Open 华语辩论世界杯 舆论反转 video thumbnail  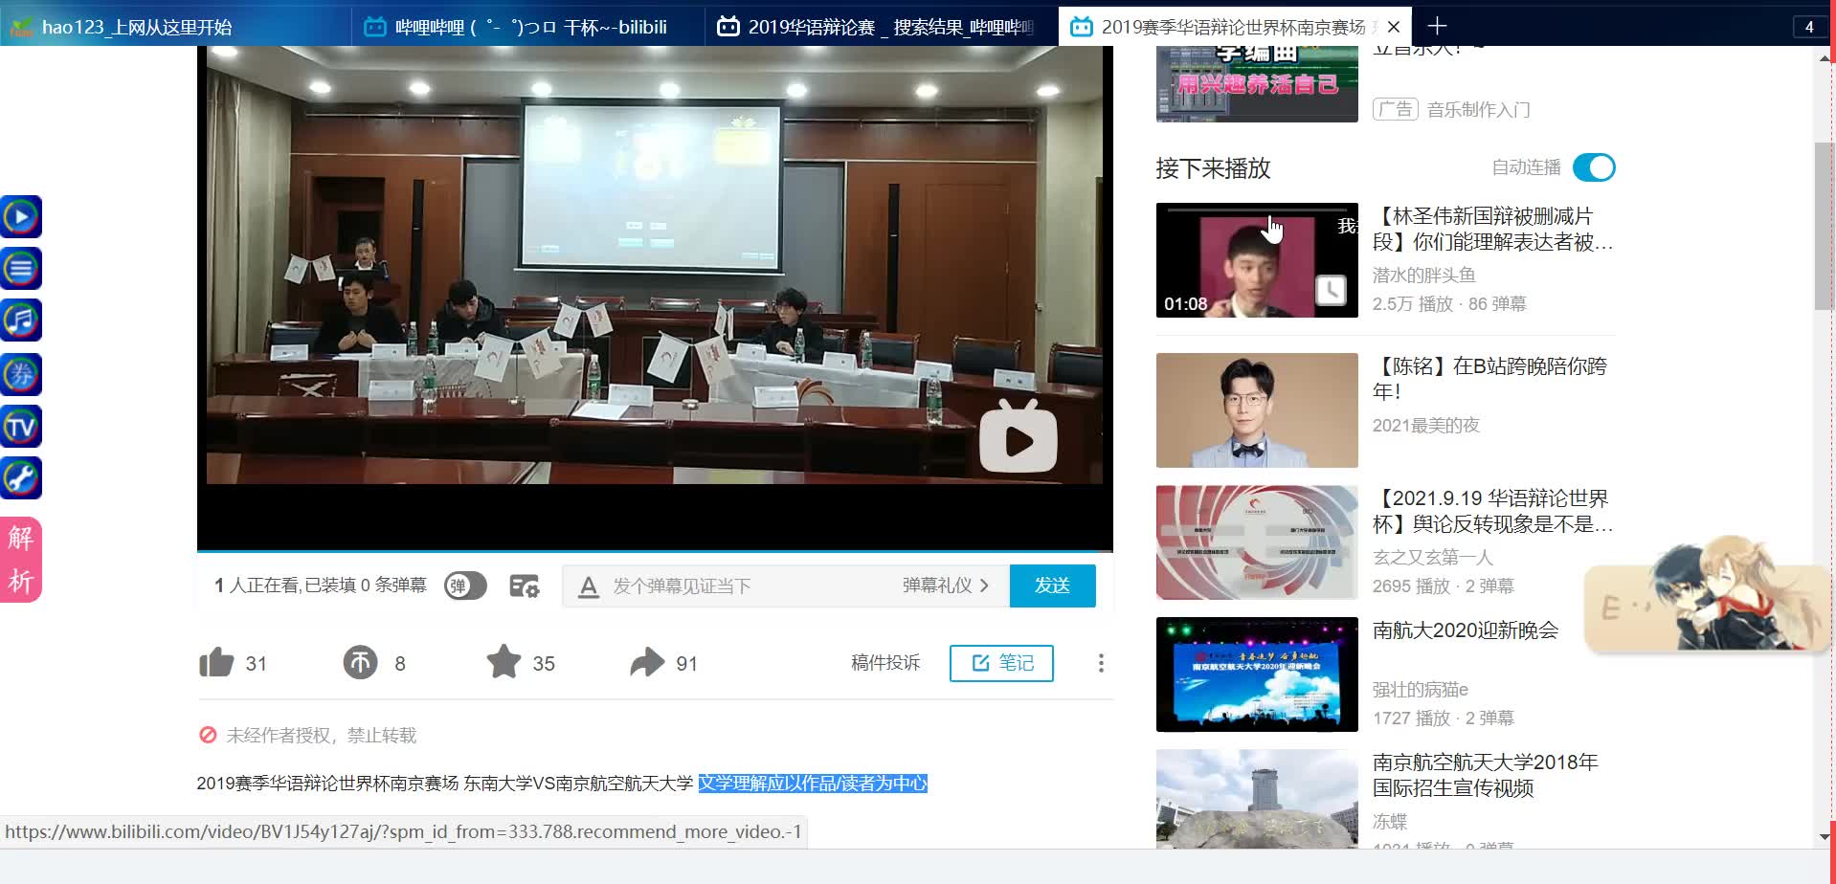pyautogui.click(x=1257, y=542)
